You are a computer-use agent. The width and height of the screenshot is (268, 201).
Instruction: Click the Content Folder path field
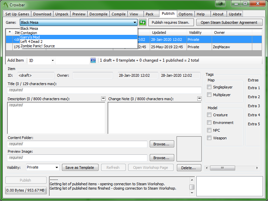pos(77,144)
